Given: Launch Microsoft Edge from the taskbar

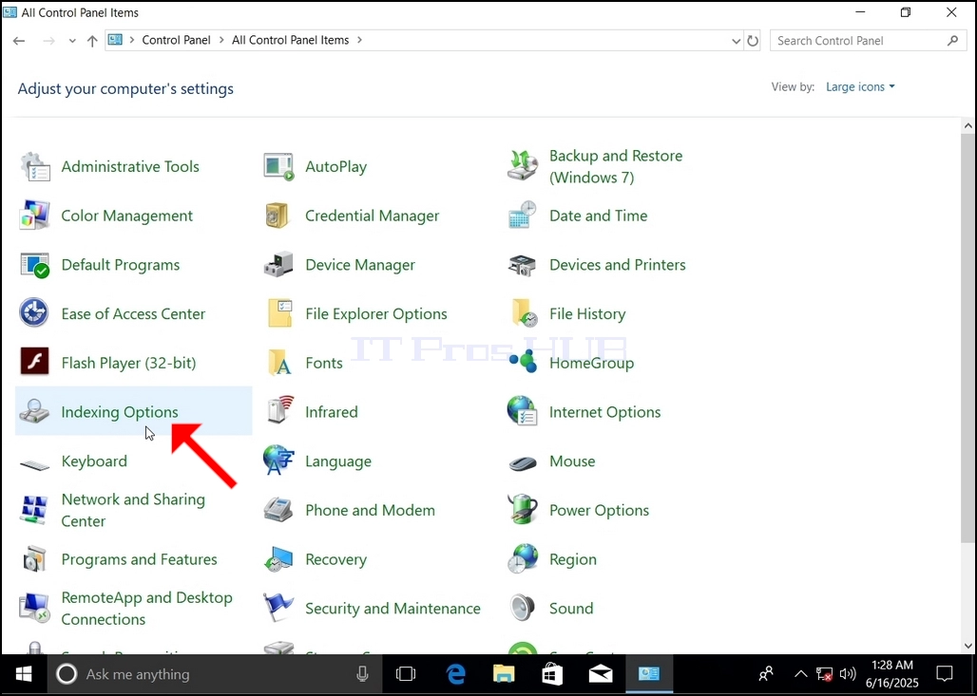Looking at the screenshot, I should [455, 674].
